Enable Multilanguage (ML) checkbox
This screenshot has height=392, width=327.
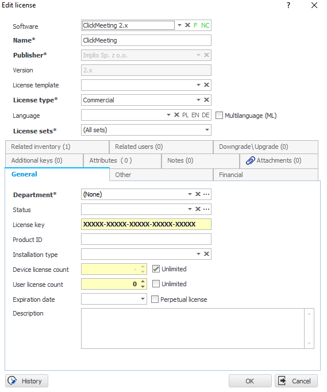[x=220, y=116]
